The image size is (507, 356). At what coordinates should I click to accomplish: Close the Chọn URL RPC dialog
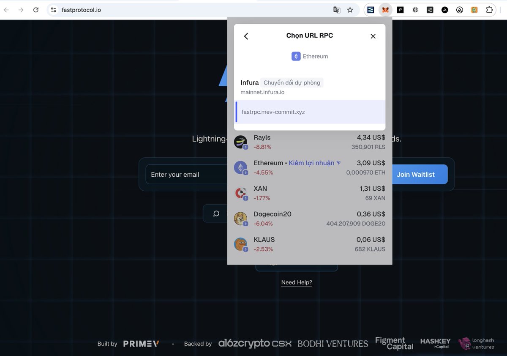click(373, 36)
